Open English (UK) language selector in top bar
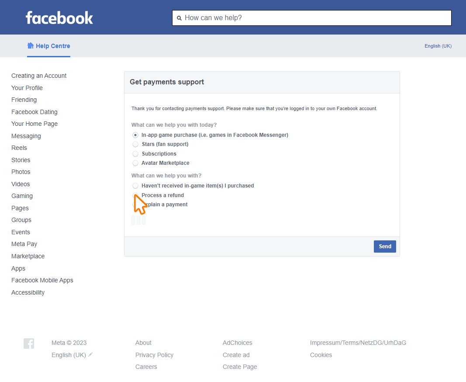The height and width of the screenshot is (382, 466). (x=438, y=46)
